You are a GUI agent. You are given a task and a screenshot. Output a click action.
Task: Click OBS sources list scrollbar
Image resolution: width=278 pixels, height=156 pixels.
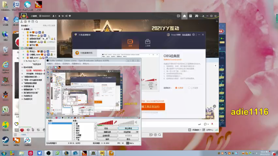click(x=95, y=131)
